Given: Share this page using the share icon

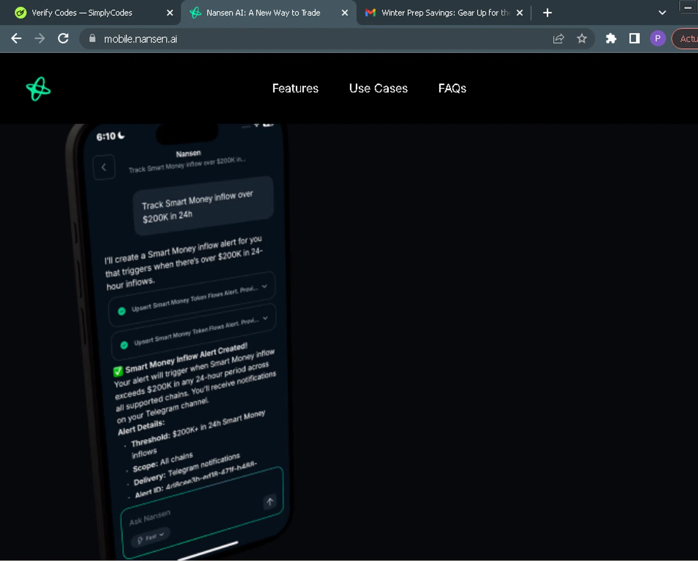Looking at the screenshot, I should [x=558, y=39].
